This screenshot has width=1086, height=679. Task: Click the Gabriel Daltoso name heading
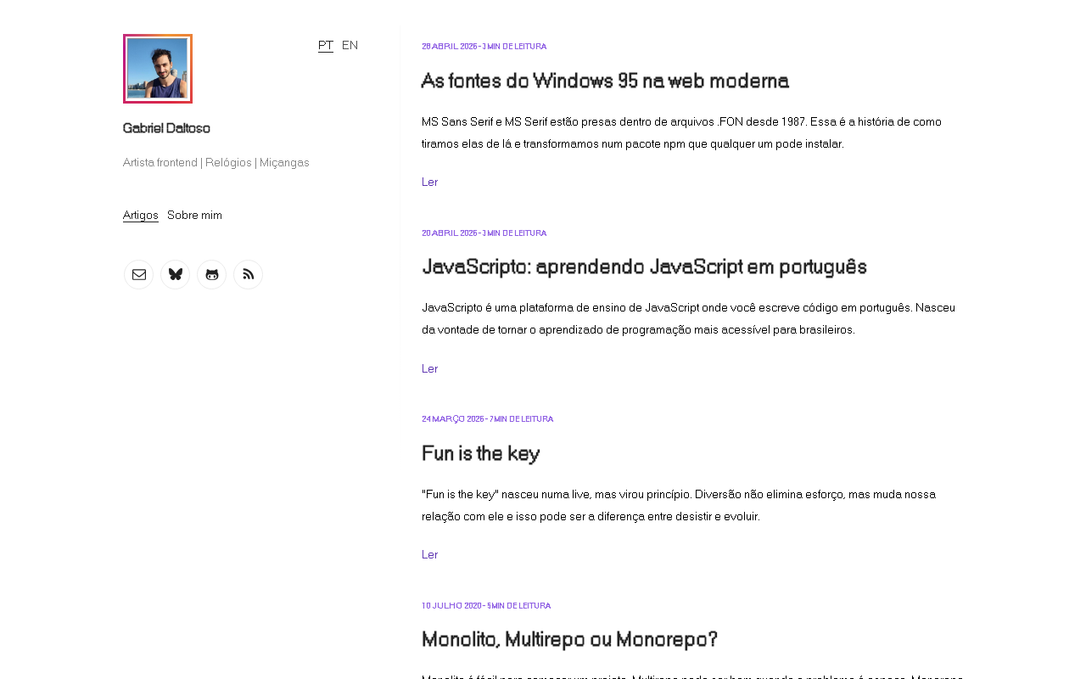point(166,128)
